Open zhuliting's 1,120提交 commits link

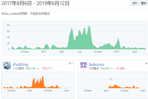click(x=18, y=68)
